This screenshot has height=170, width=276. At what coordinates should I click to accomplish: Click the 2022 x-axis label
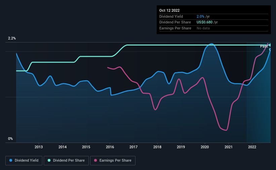click(x=252, y=147)
